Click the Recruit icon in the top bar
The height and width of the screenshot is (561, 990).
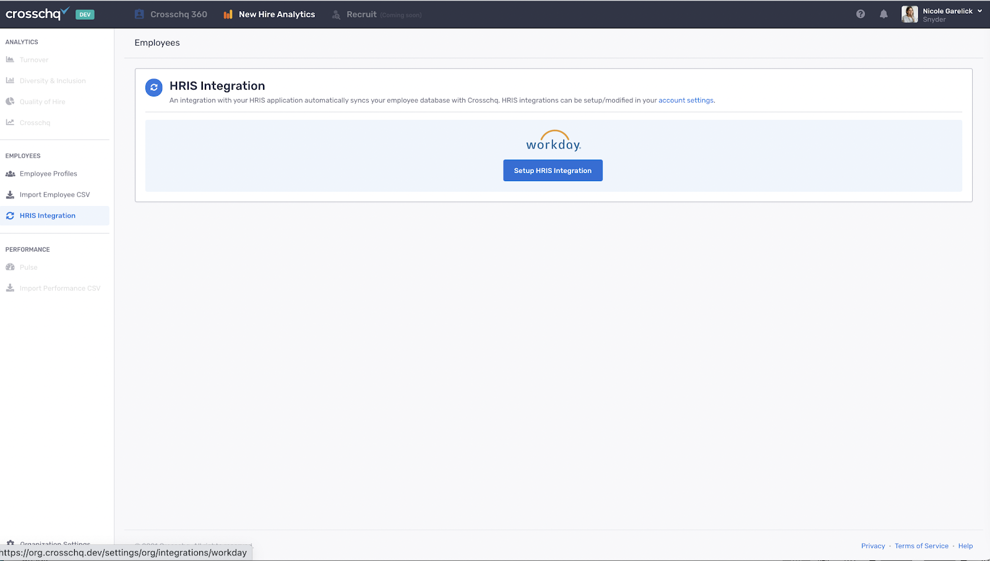pos(336,14)
